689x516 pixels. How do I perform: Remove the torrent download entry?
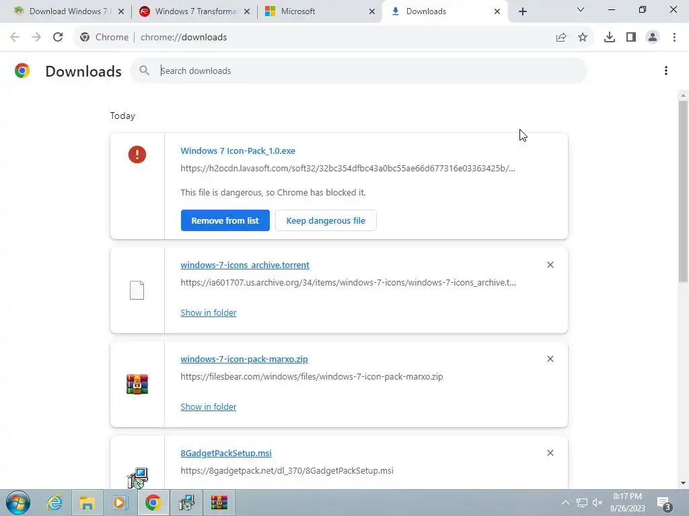click(550, 265)
